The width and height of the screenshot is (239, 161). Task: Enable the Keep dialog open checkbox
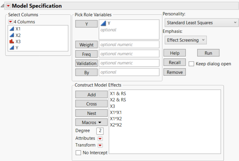tap(191, 64)
